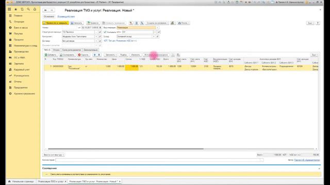Image resolution: width=330 pixels, height=185 pixels.
Task: Click Удалить row button
Action: [84, 55]
